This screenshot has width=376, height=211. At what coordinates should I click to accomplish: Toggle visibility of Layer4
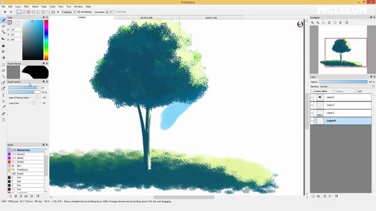(312, 121)
